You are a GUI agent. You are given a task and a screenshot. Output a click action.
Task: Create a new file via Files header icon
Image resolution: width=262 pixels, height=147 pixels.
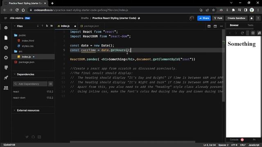point(47,26)
